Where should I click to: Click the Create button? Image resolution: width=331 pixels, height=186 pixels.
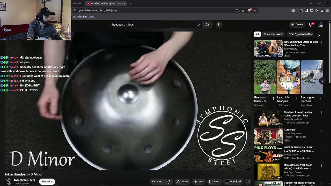pos(297,25)
